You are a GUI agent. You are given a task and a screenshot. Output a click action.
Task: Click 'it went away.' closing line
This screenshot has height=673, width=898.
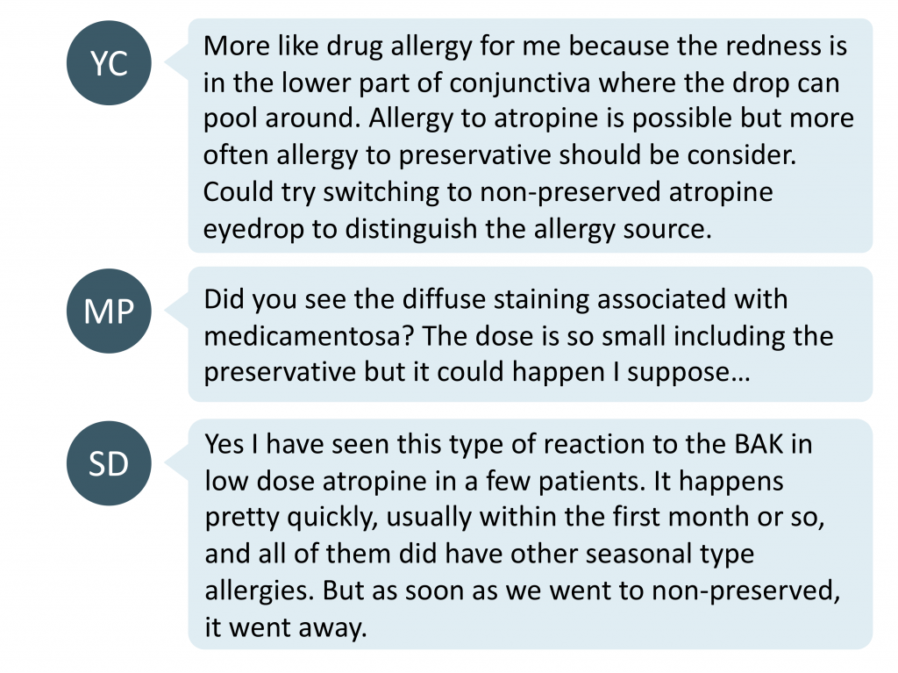tap(285, 626)
